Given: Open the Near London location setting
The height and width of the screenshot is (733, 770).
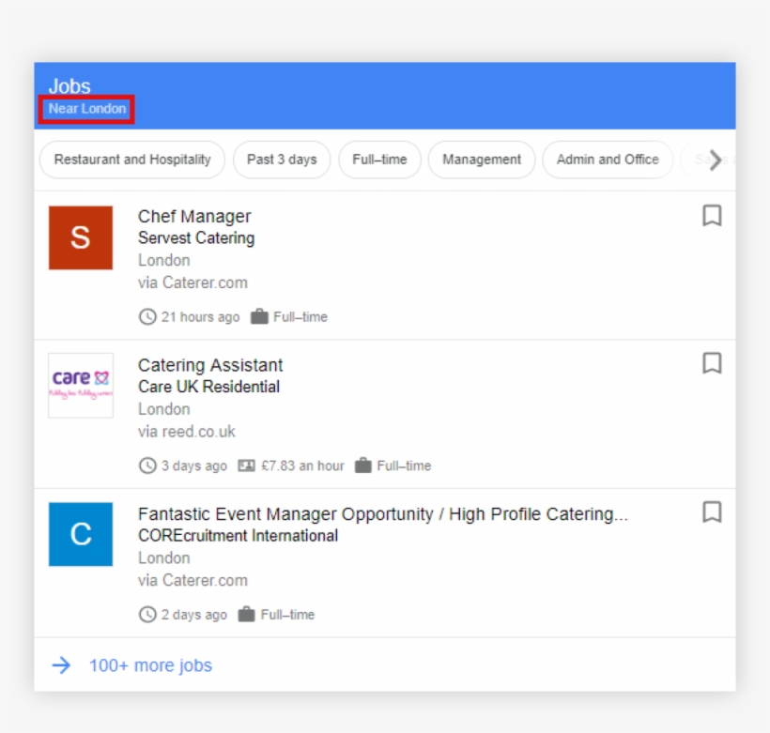Looking at the screenshot, I should [85, 109].
